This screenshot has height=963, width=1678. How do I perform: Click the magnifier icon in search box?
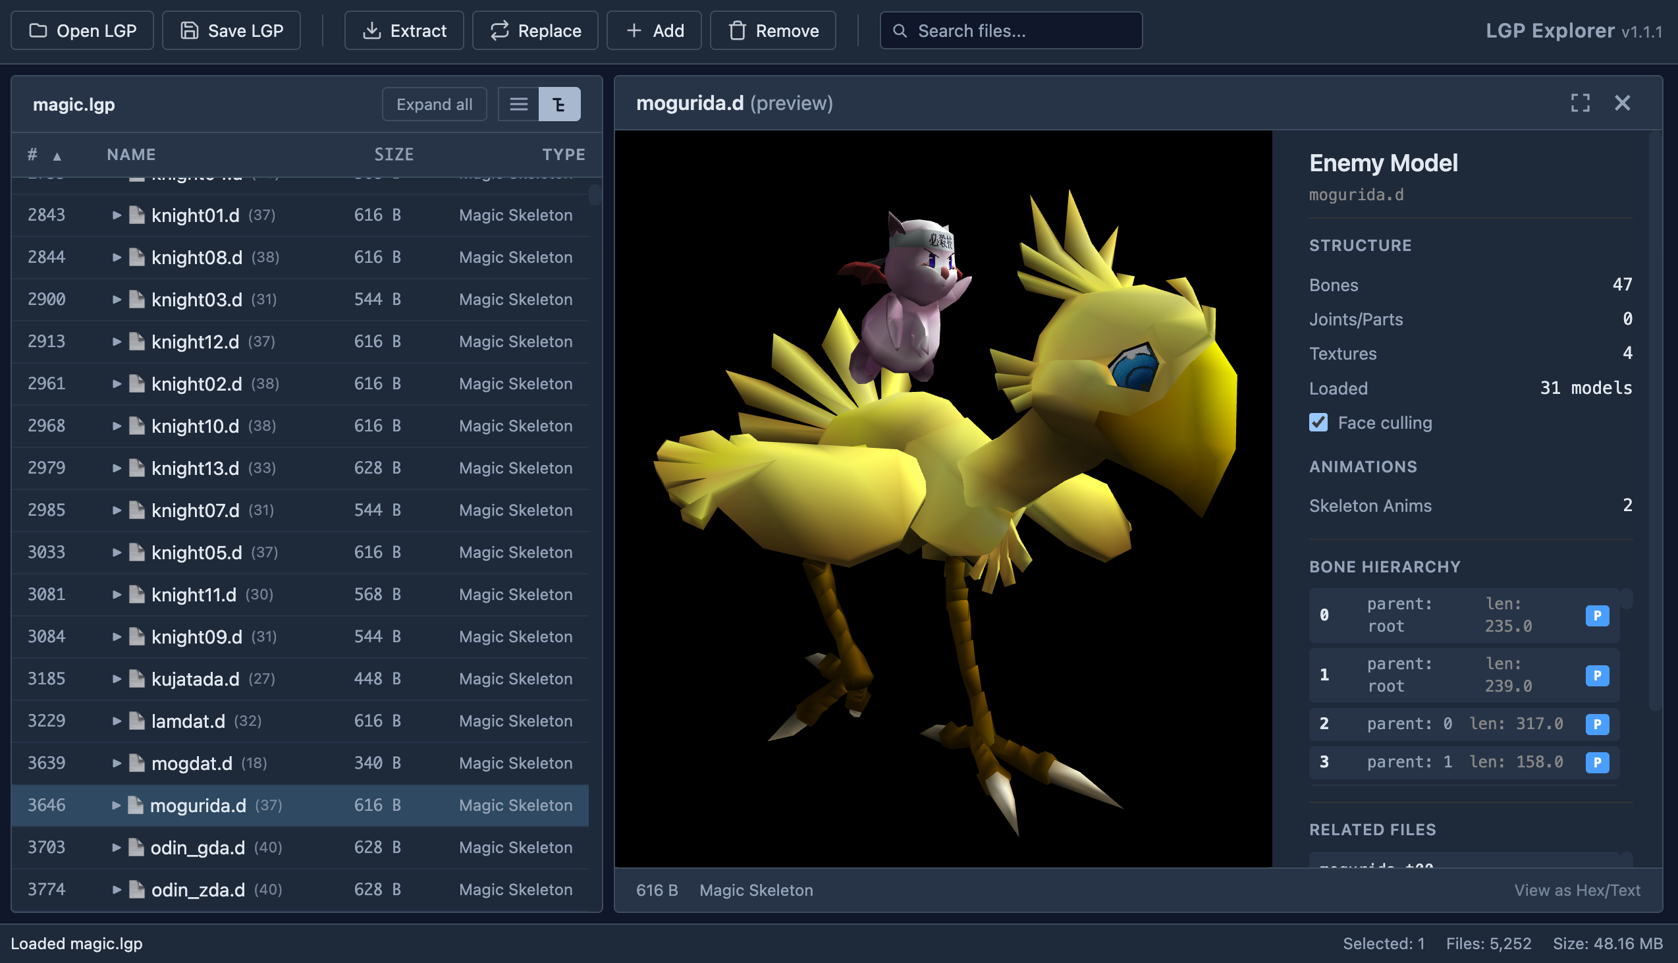(900, 30)
